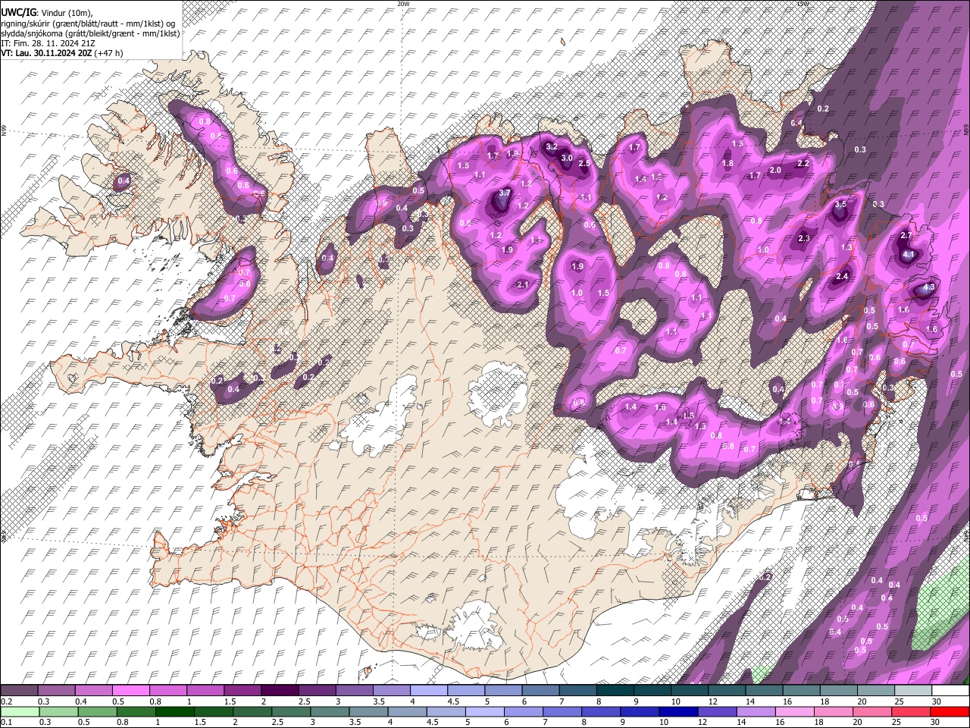This screenshot has width=970, height=728.
Task: Click the 2.7 value on the map
Action: [x=906, y=236]
